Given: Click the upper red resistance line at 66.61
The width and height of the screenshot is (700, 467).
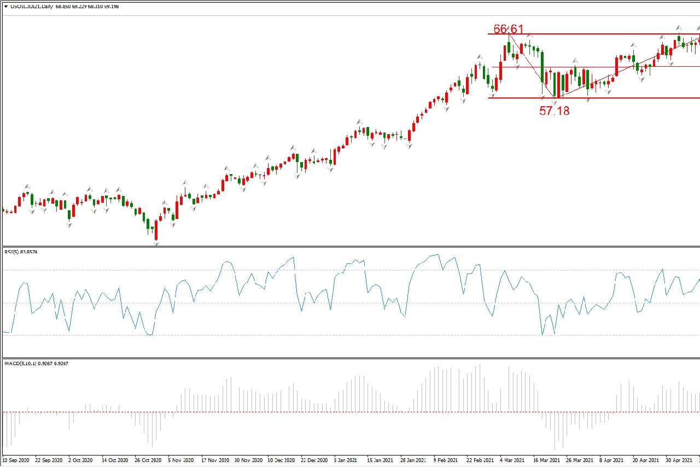Looking at the screenshot, I should pyautogui.click(x=602, y=34).
